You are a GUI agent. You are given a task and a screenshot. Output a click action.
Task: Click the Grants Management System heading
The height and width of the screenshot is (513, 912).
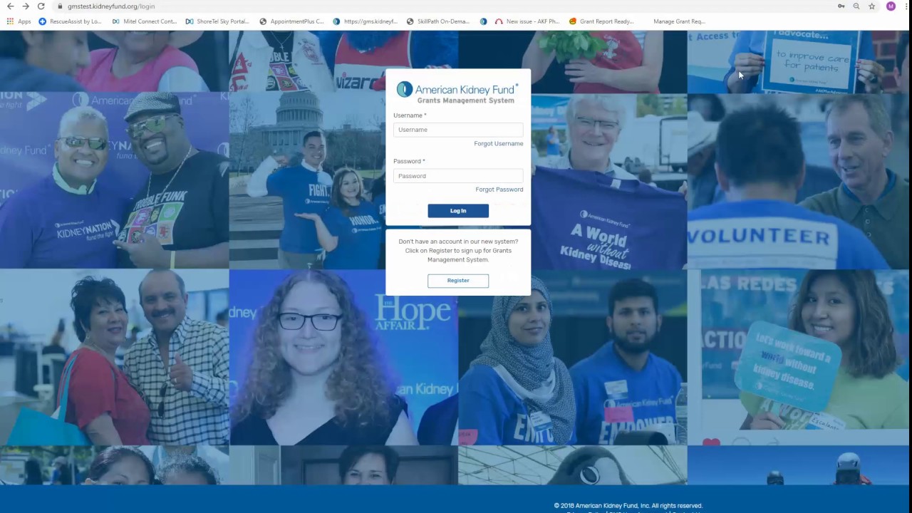[465, 100]
